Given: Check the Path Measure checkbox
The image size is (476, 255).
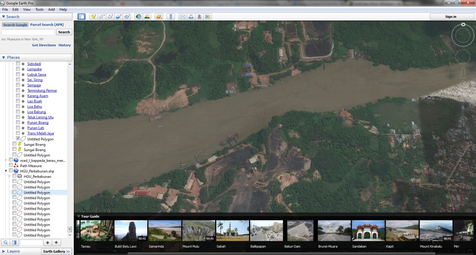Looking at the screenshot, I should pyautogui.click(x=11, y=166).
